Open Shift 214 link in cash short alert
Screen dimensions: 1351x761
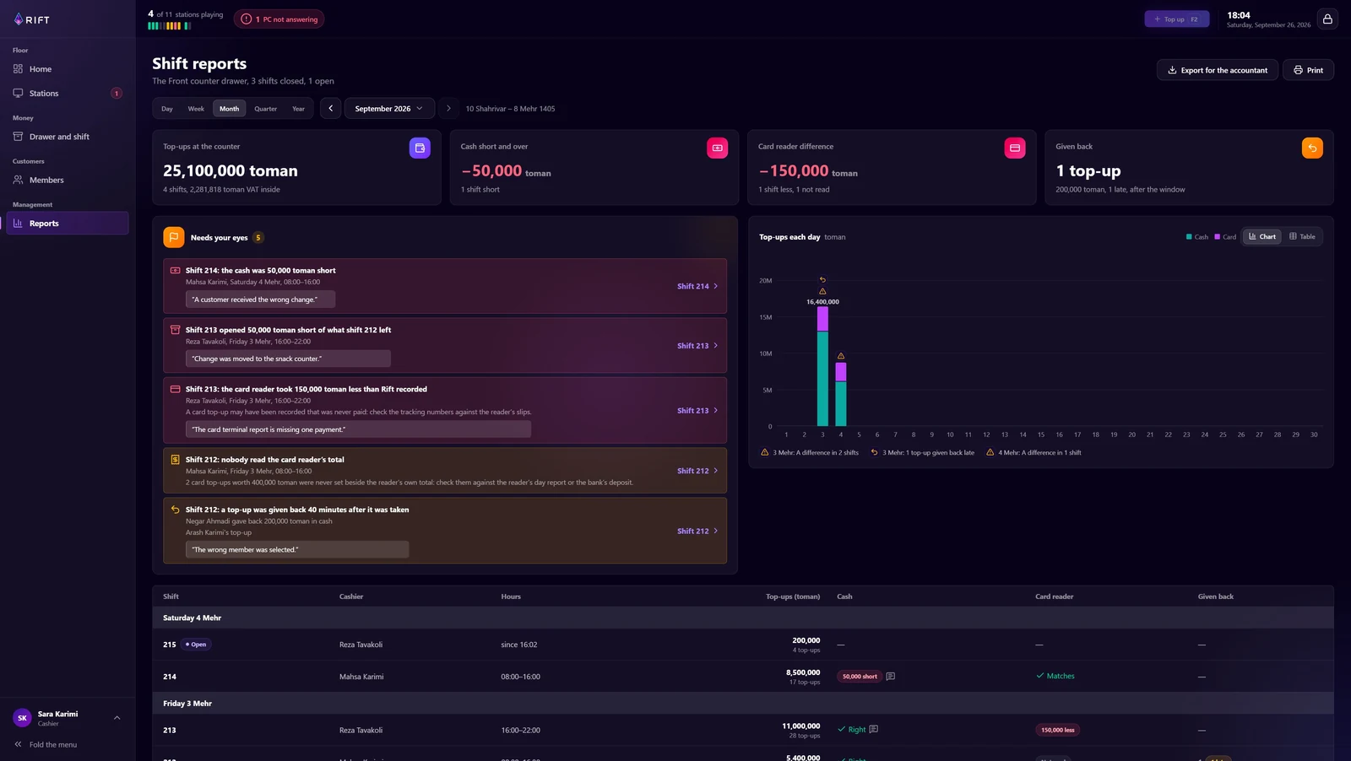697,286
